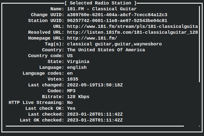Viewport: 204px width, 136px height.
Task: Click the HTTP Live Streaming No value
Action: [x=70, y=103]
